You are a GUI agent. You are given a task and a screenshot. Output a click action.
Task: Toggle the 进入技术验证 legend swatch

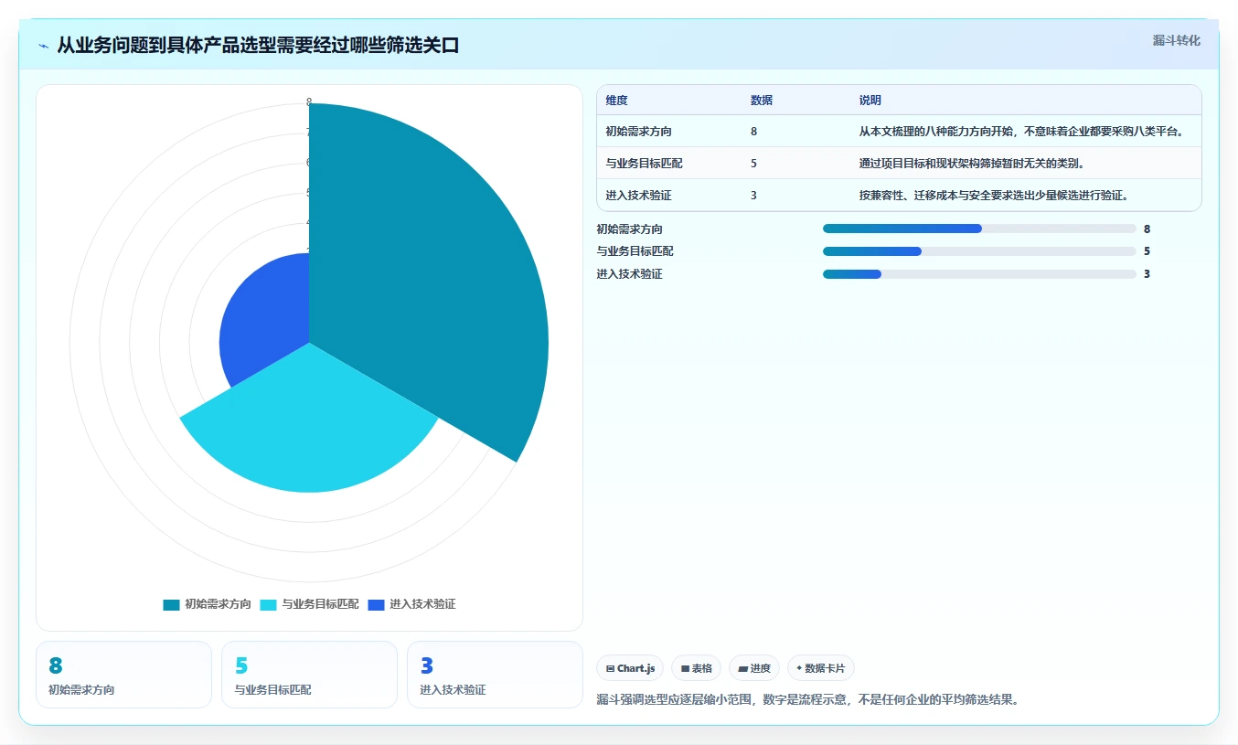click(376, 604)
